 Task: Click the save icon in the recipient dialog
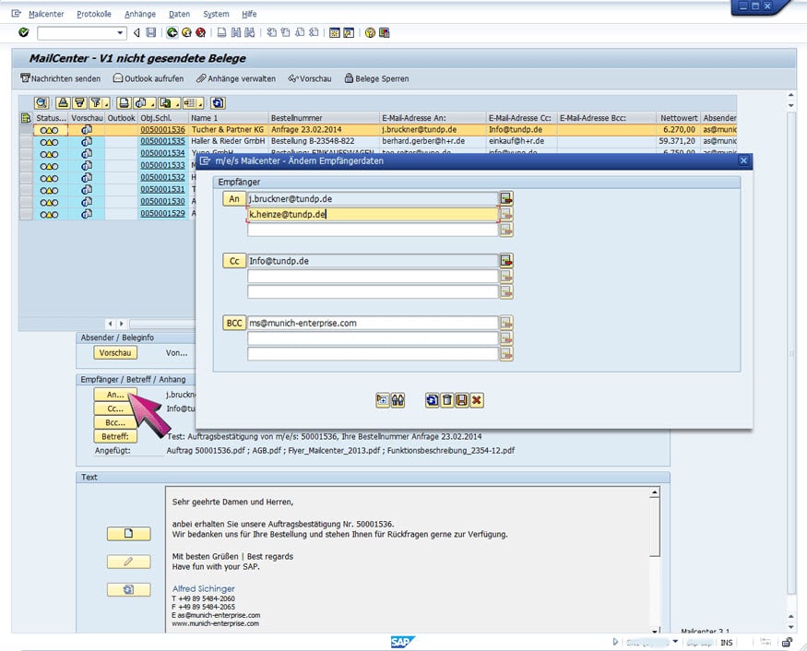[x=461, y=400]
